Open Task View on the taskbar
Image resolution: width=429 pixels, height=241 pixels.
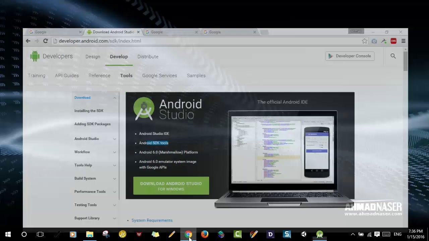(x=40, y=234)
